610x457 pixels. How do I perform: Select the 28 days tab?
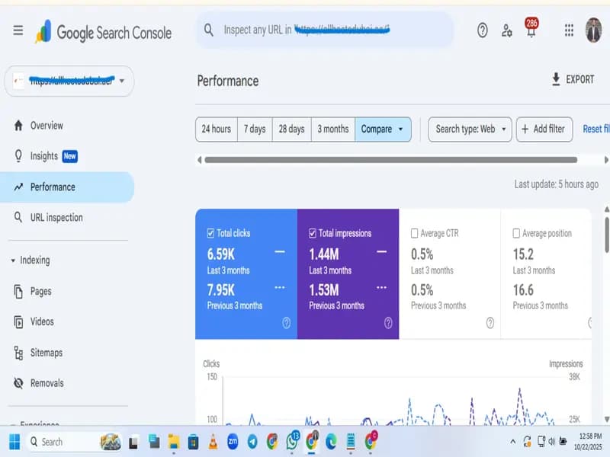[291, 129]
